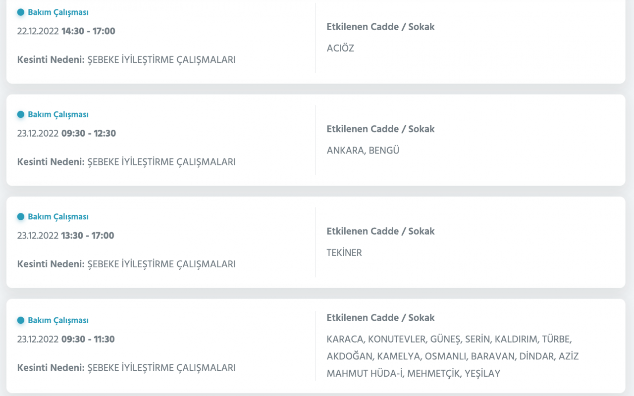Click the blue dot on the 09:30 - 11:30 card
The width and height of the screenshot is (634, 396).
coord(21,320)
